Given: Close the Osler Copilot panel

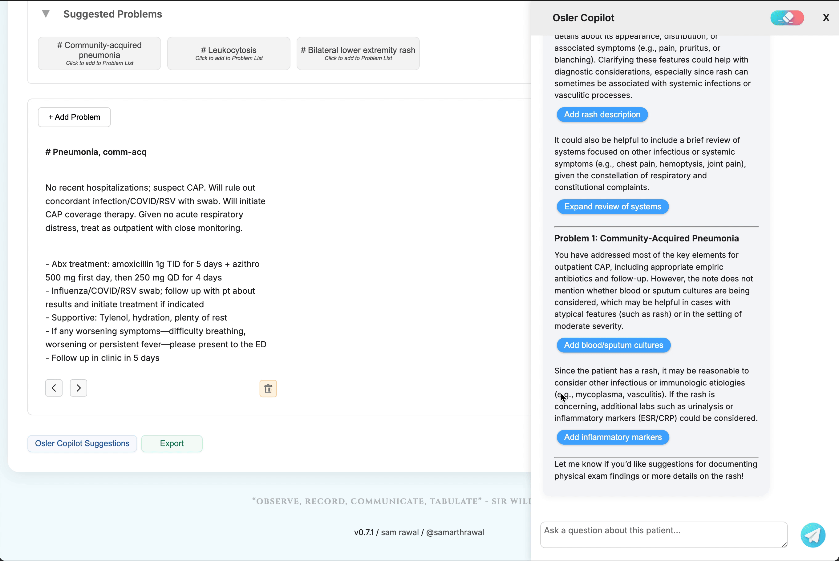Looking at the screenshot, I should click(826, 18).
